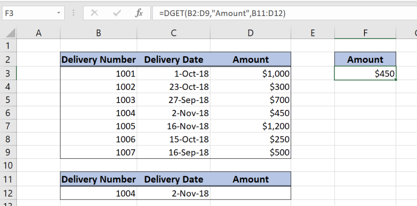This screenshot has width=417, height=206.
Task: Click the Insert Function fx icon
Action: [139, 13]
